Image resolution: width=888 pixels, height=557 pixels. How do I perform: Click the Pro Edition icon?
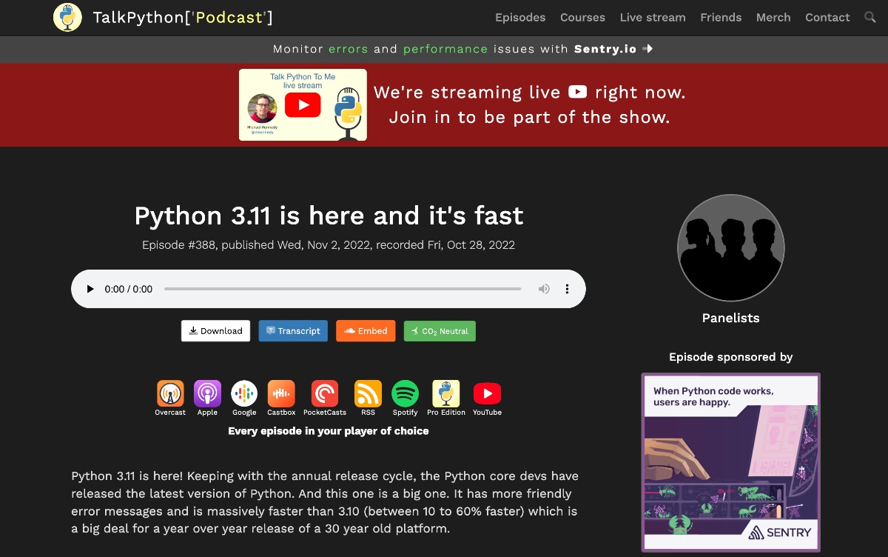click(x=446, y=393)
